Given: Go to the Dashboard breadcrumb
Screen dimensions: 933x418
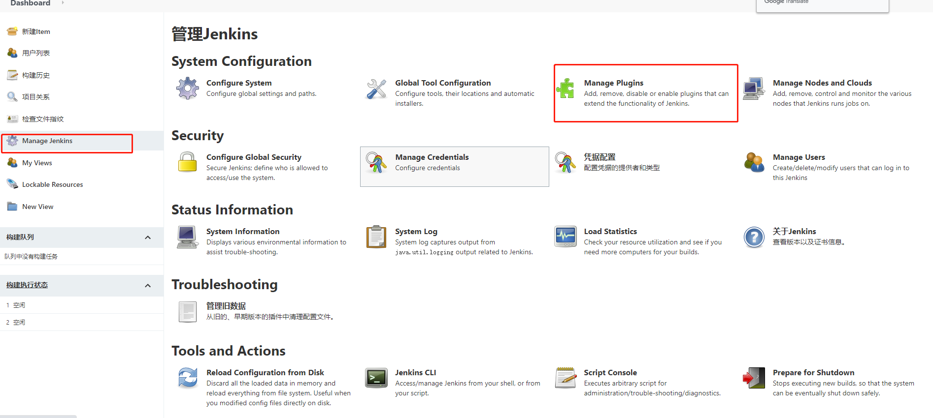Looking at the screenshot, I should point(31,3).
